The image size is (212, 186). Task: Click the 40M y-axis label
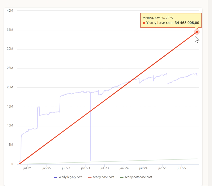[x=10, y=11]
